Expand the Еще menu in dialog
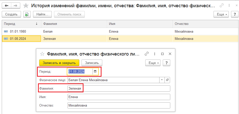 [x=153, y=63]
